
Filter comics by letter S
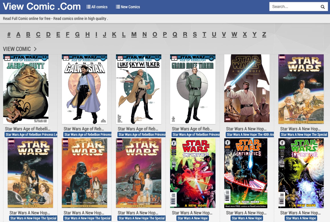click(195, 34)
